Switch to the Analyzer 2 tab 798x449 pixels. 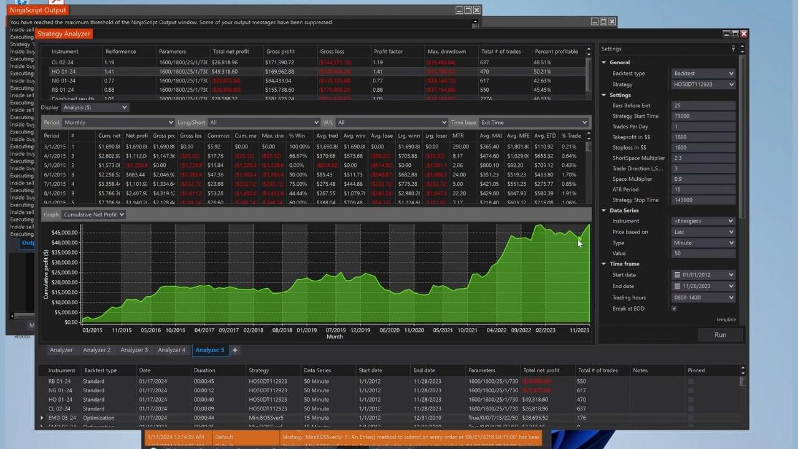[97, 350]
